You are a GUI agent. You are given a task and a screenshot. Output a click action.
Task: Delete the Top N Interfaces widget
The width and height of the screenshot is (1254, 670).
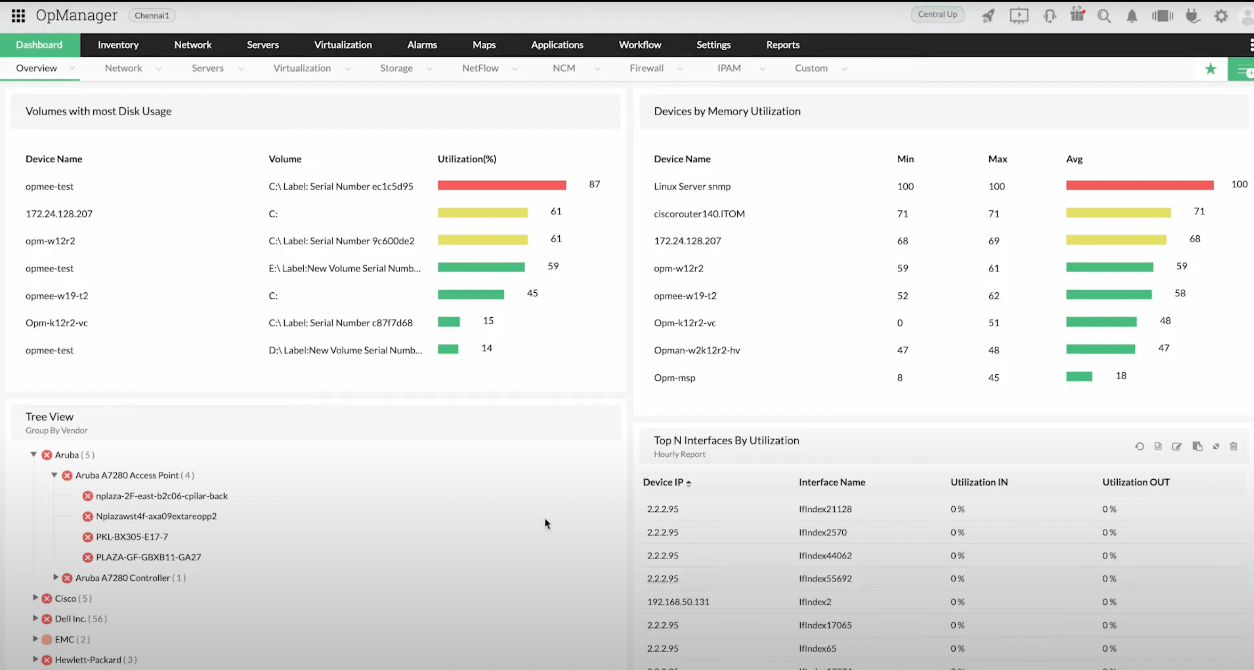1234,446
